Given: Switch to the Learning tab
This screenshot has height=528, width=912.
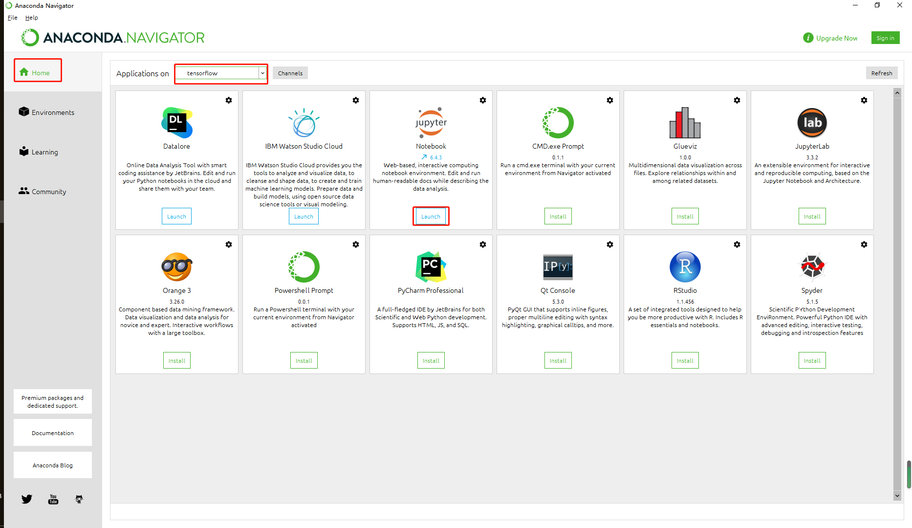Looking at the screenshot, I should point(38,152).
